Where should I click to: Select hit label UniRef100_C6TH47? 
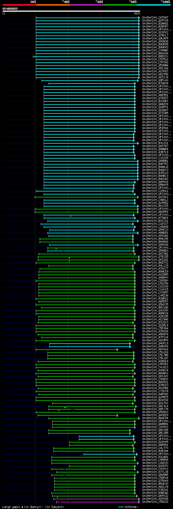point(155,18)
